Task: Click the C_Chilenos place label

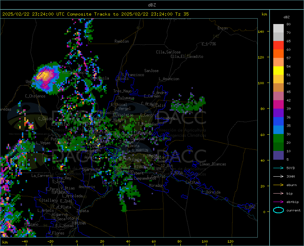Action: [x=35, y=96]
